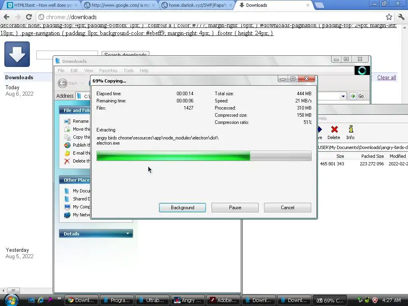Click Chrome's forward arrow

(x=18, y=17)
